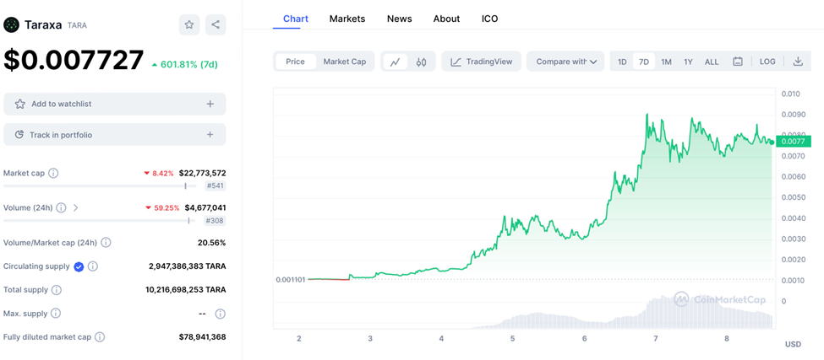Set chart range to 1Y

coord(688,62)
